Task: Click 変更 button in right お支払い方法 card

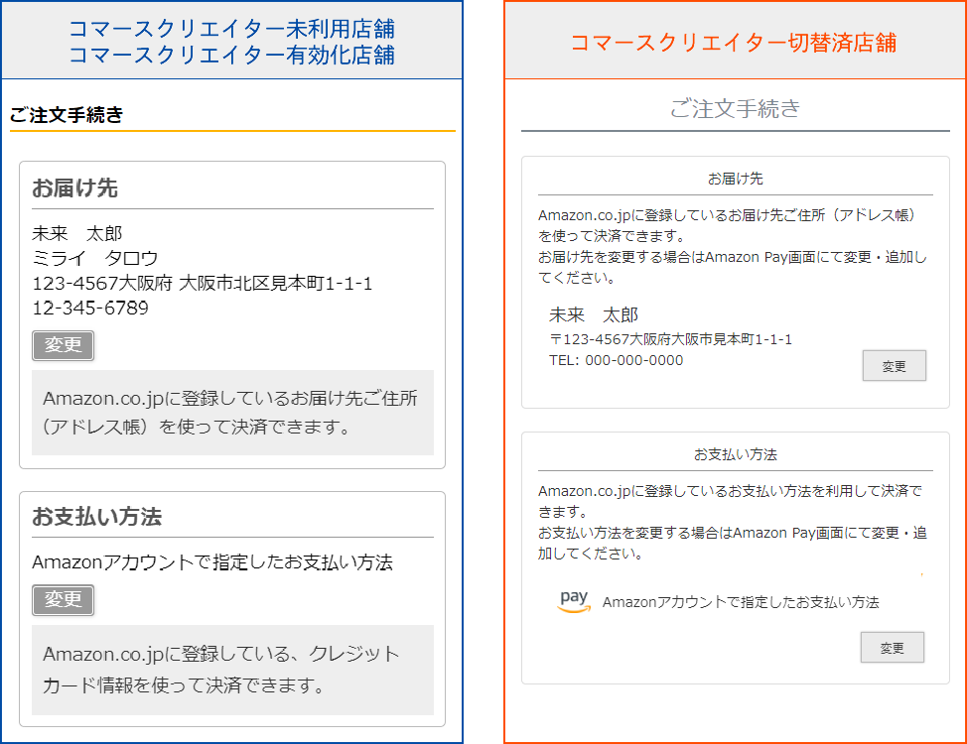Action: click(892, 647)
